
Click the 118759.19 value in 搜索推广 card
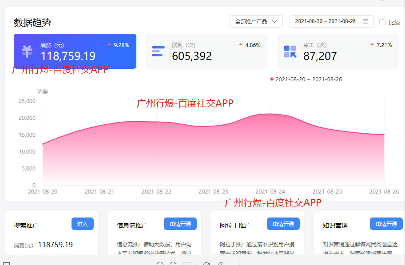click(55, 245)
